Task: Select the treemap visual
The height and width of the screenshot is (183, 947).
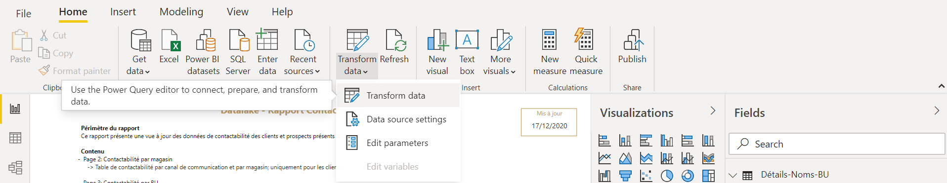Action: (708, 176)
